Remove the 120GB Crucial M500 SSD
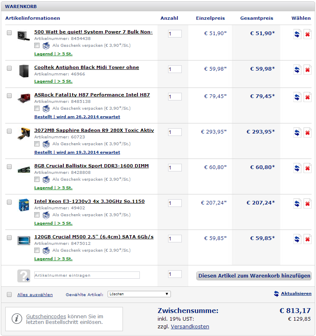This screenshot has height=336, width=316. (x=308, y=239)
